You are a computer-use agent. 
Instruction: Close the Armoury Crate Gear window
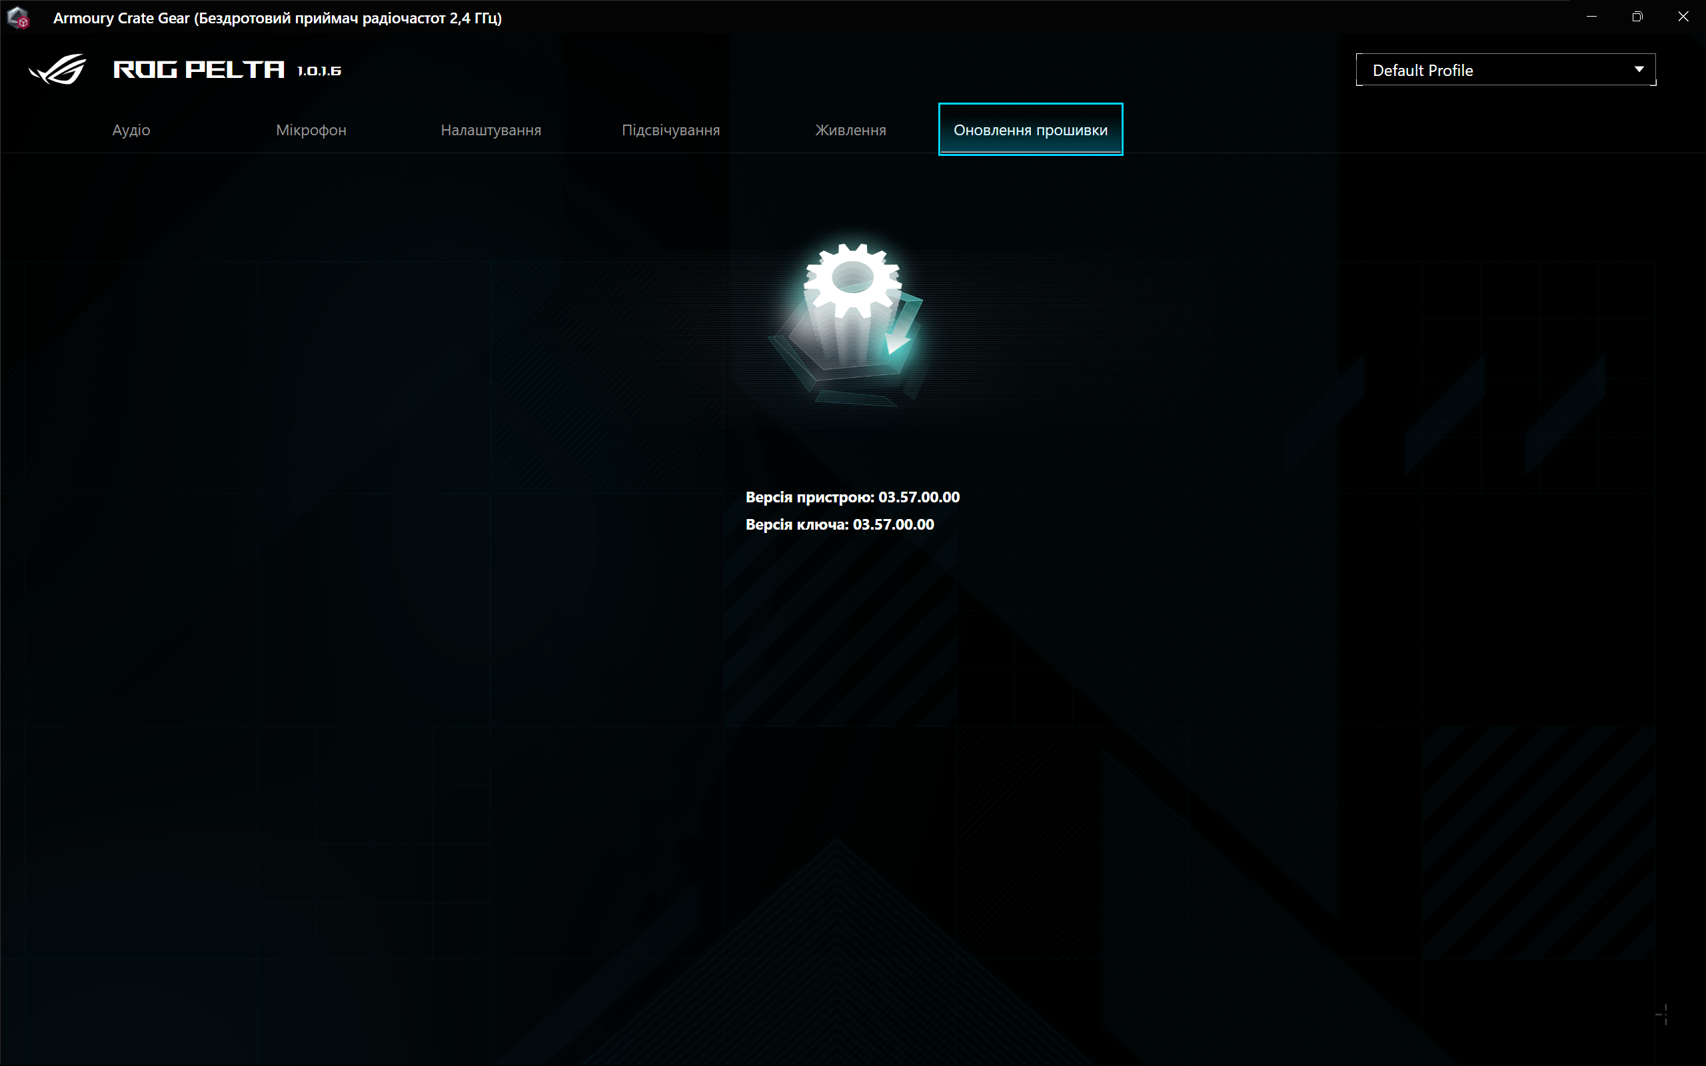(1683, 17)
